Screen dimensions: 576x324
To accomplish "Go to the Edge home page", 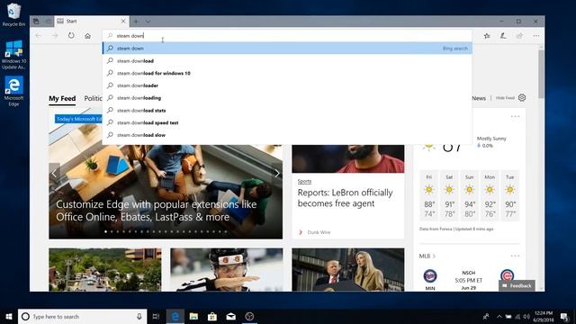I will 87,36.
